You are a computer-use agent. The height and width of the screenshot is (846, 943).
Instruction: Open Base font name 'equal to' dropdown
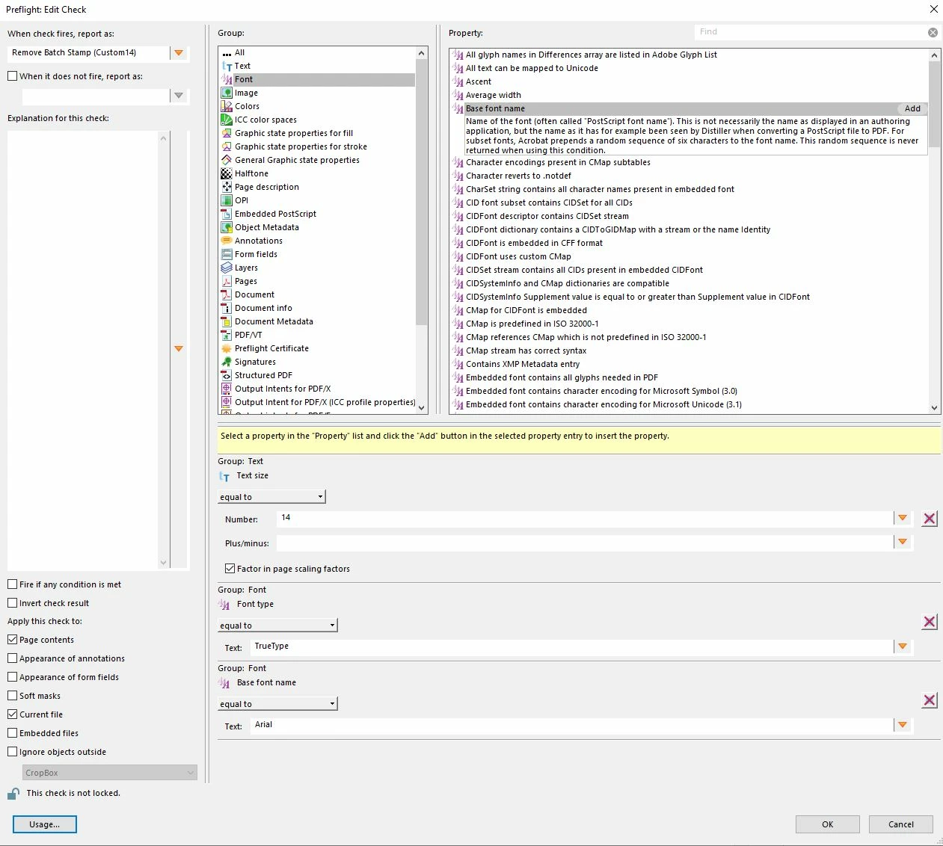click(x=278, y=704)
